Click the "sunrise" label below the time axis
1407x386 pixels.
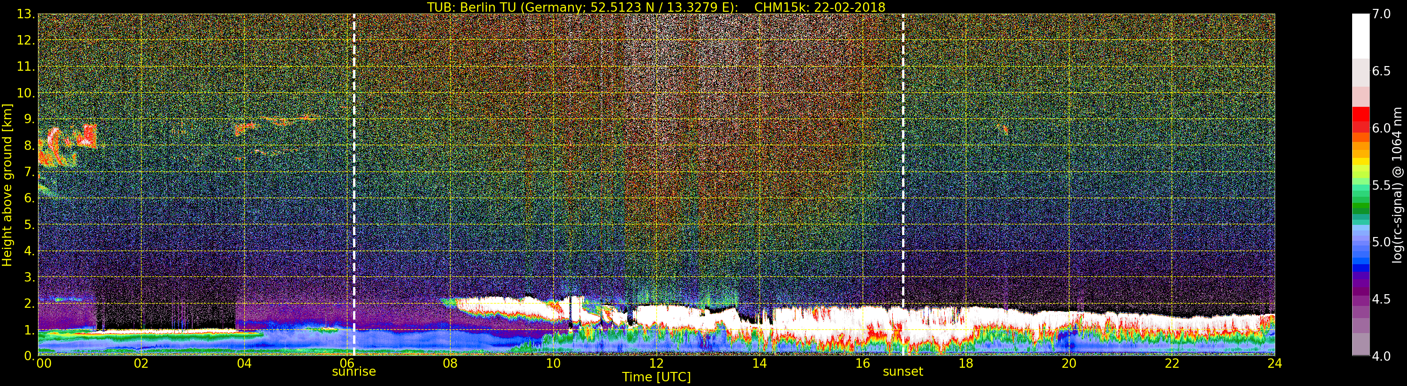pyautogui.click(x=354, y=372)
